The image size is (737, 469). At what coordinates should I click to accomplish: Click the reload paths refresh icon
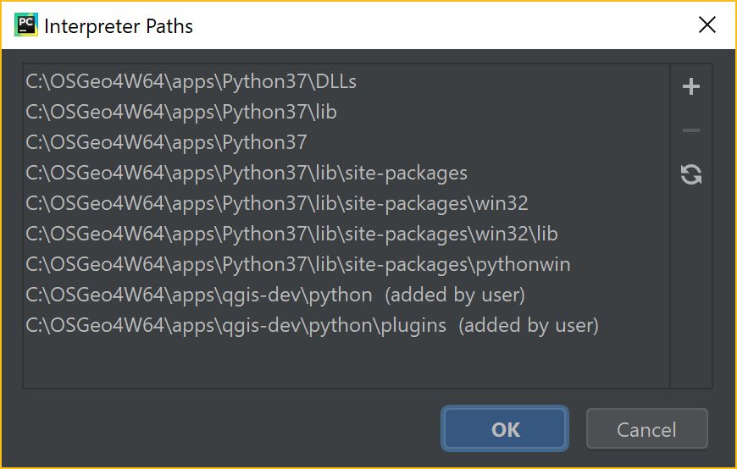(691, 174)
